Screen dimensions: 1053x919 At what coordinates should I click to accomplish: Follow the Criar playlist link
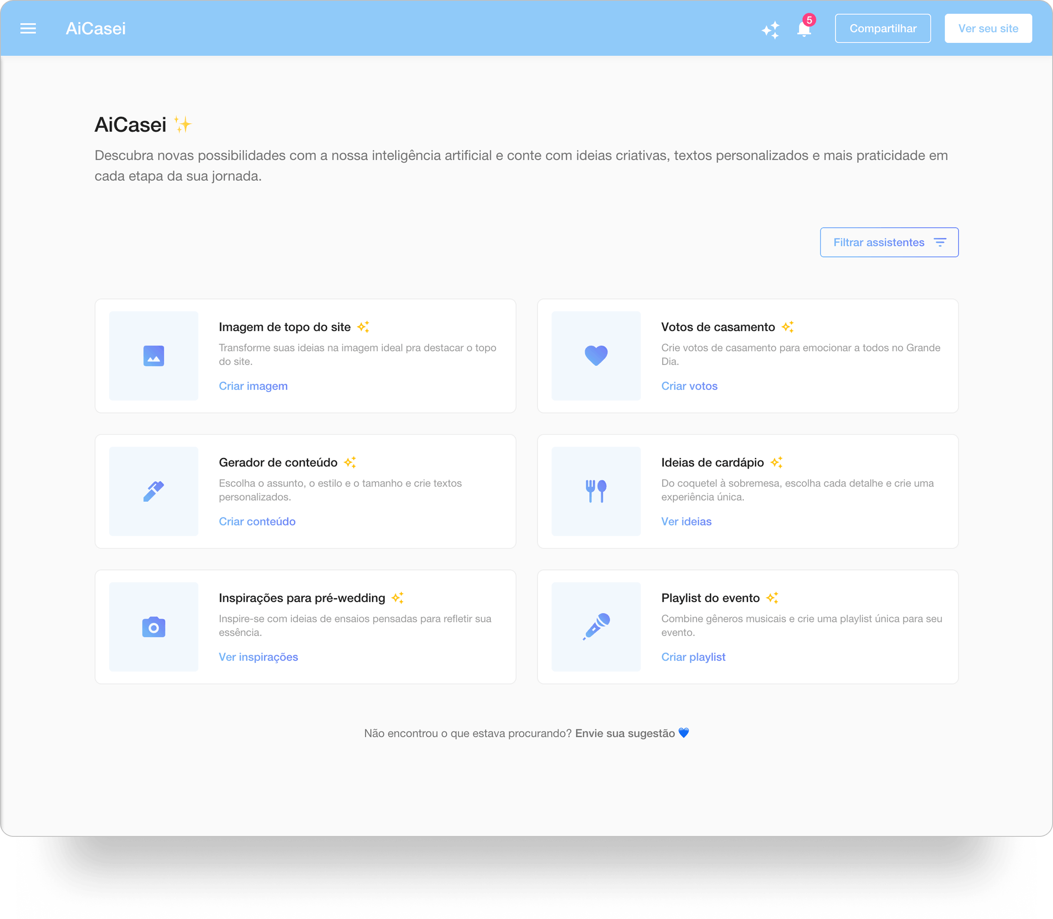[693, 657]
